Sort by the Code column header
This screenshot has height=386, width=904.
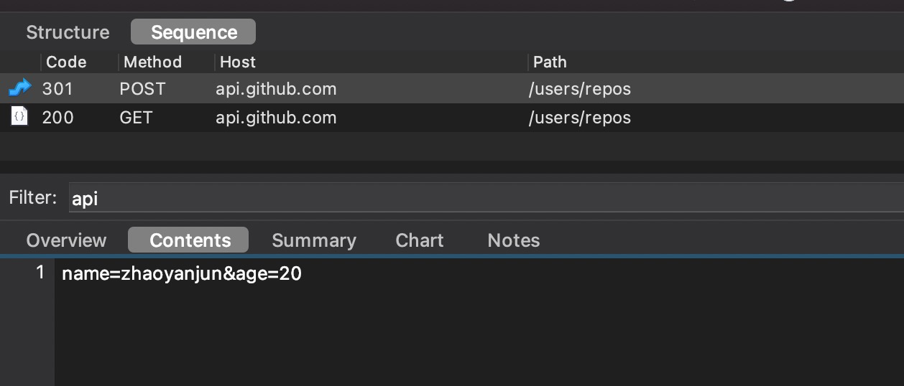[66, 62]
